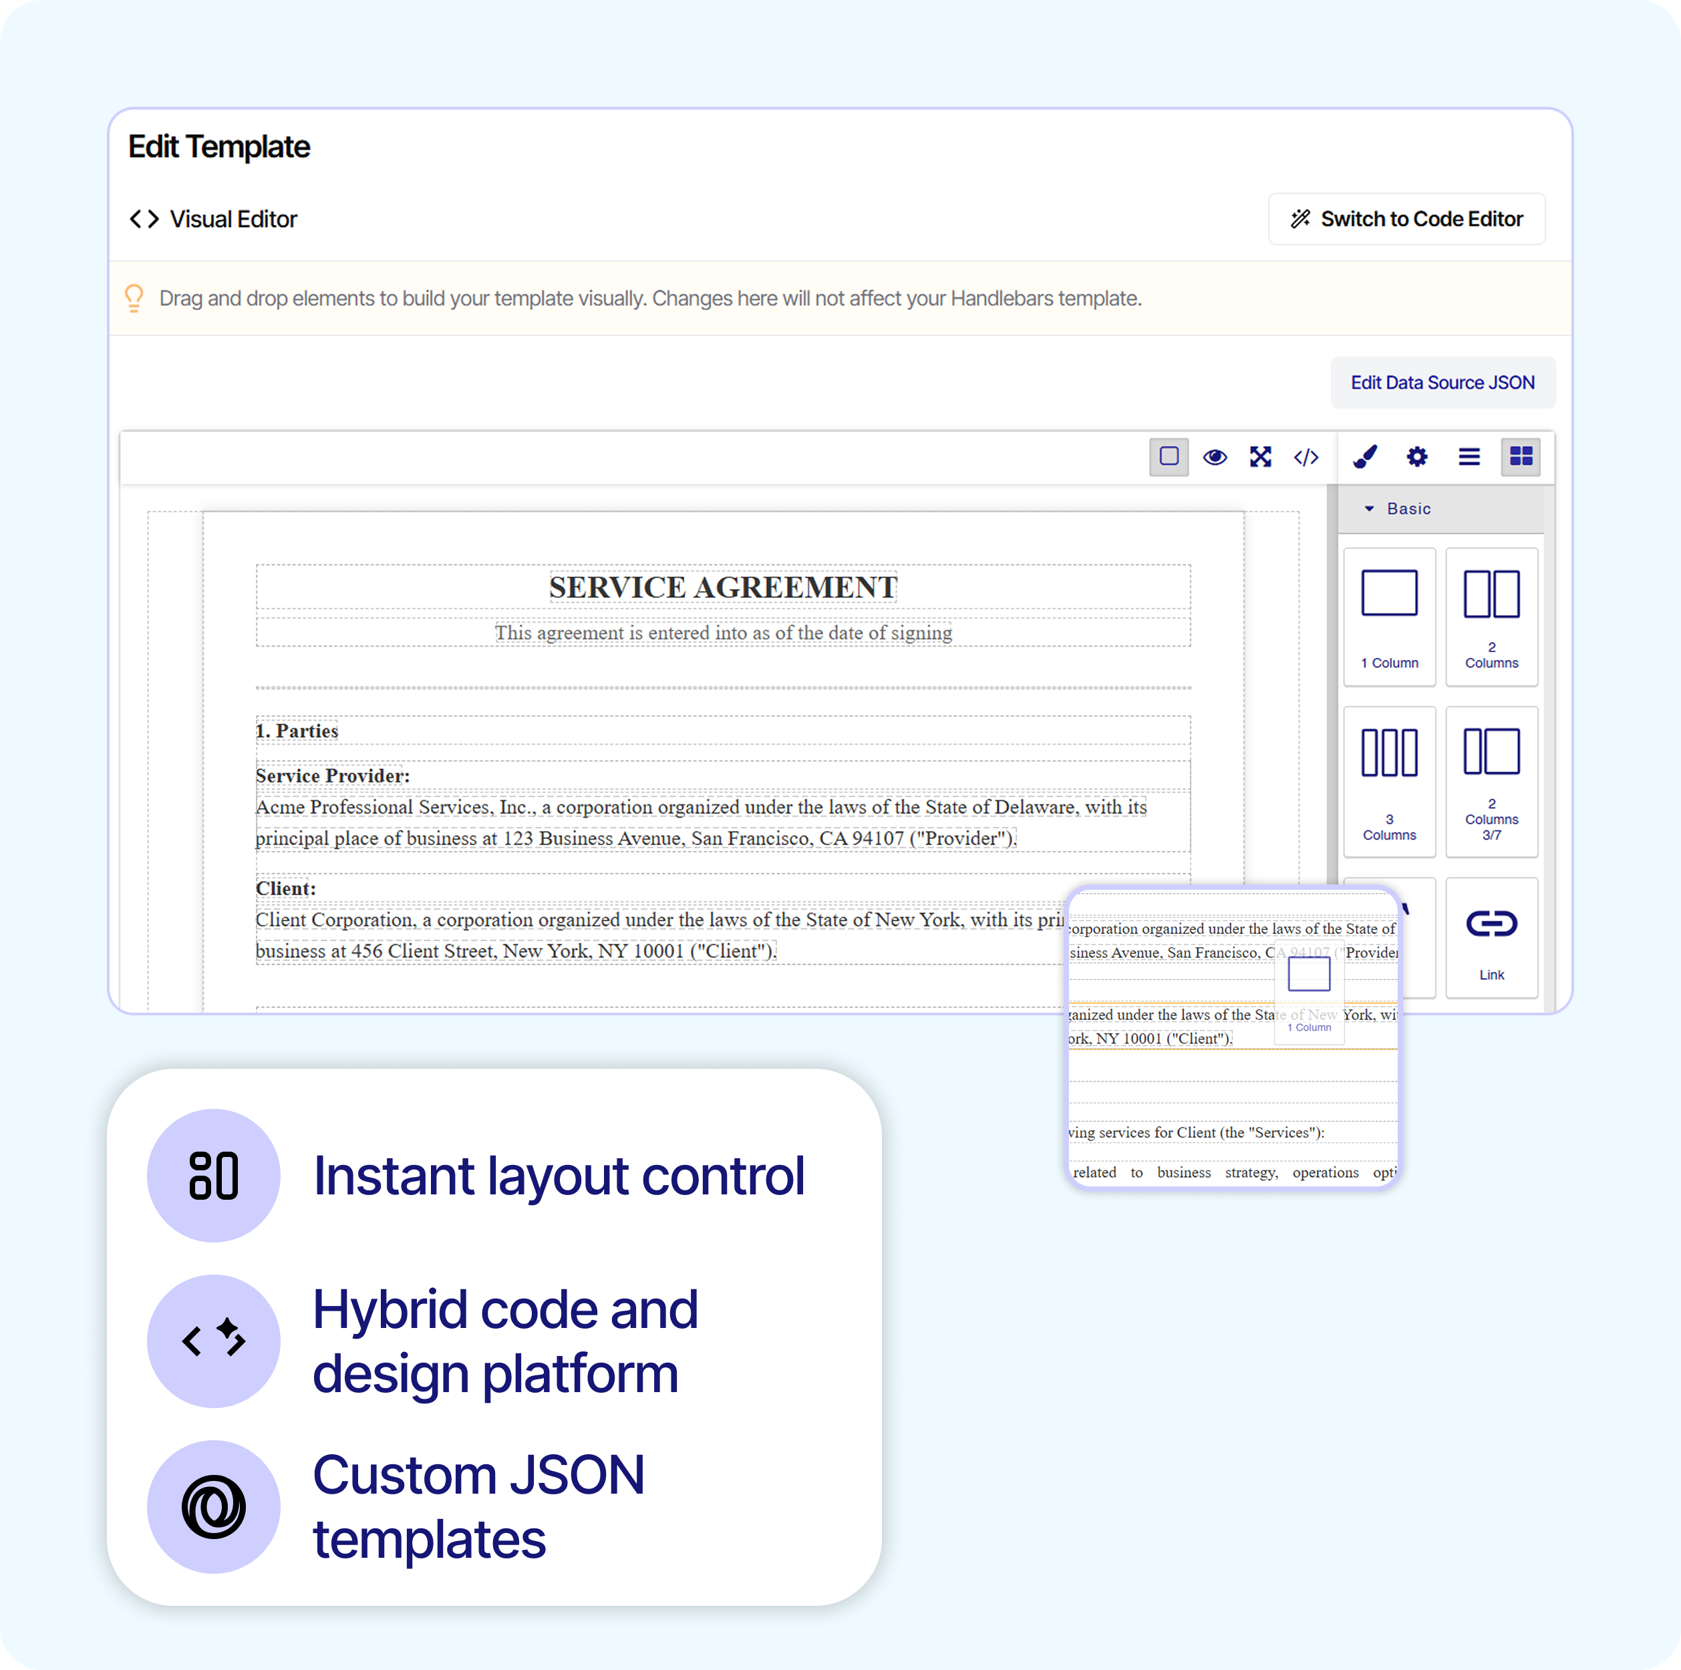Viewport: 1681px width, 1670px height.
Task: Open the Blocks panel grid icon
Action: pos(1521,457)
